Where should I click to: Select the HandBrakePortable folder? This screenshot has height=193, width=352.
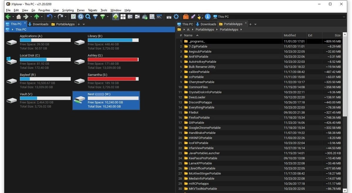point(260,133)
